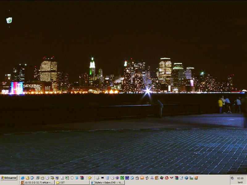Open the notepad with pen icon
The height and width of the screenshot is (185, 247).
(182, 178)
